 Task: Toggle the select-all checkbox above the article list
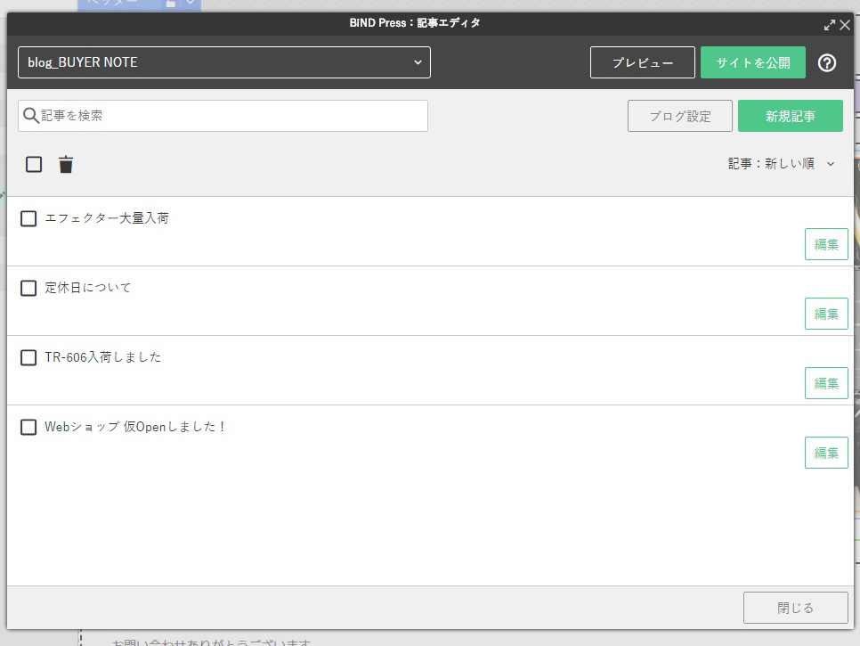[x=33, y=164]
